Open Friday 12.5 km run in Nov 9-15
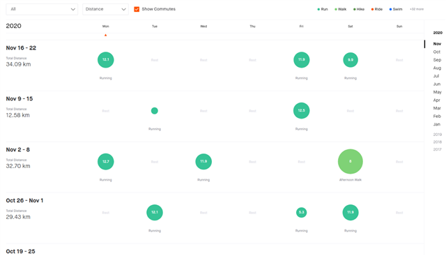 302,110
